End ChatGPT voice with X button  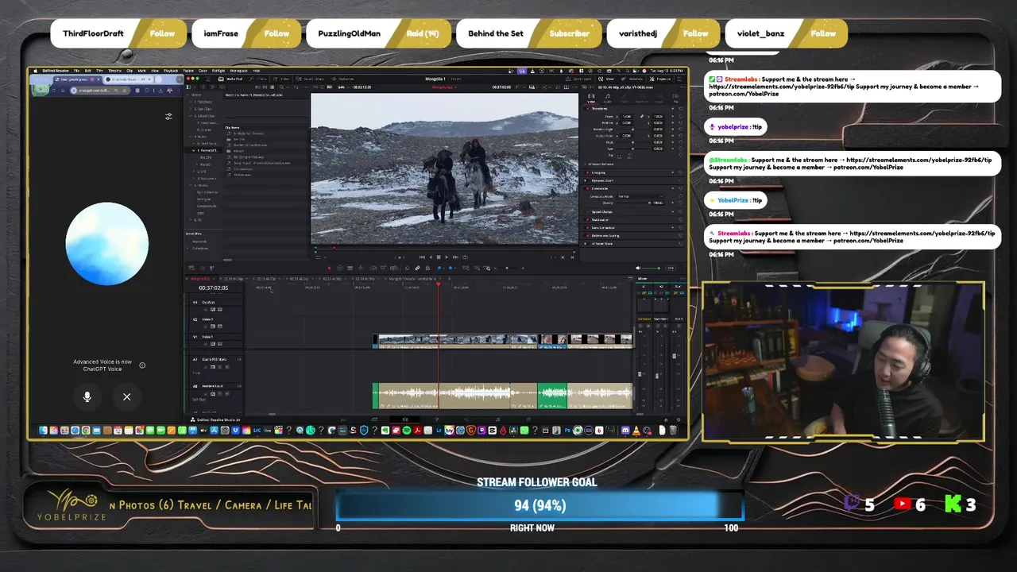(x=126, y=396)
